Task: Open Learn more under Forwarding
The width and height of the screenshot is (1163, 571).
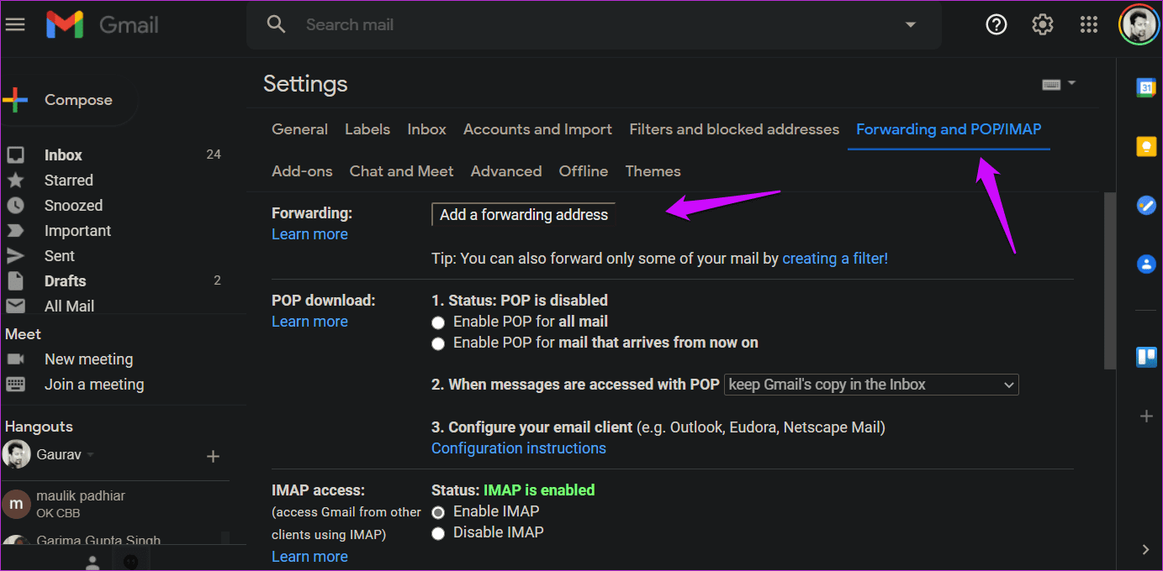Action: (309, 234)
